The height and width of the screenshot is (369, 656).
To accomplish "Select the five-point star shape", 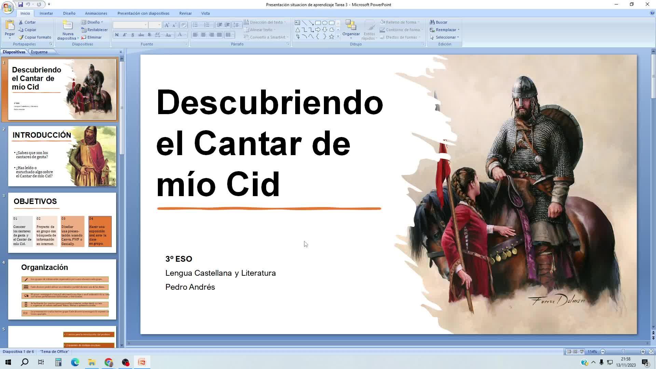I will coord(331,37).
